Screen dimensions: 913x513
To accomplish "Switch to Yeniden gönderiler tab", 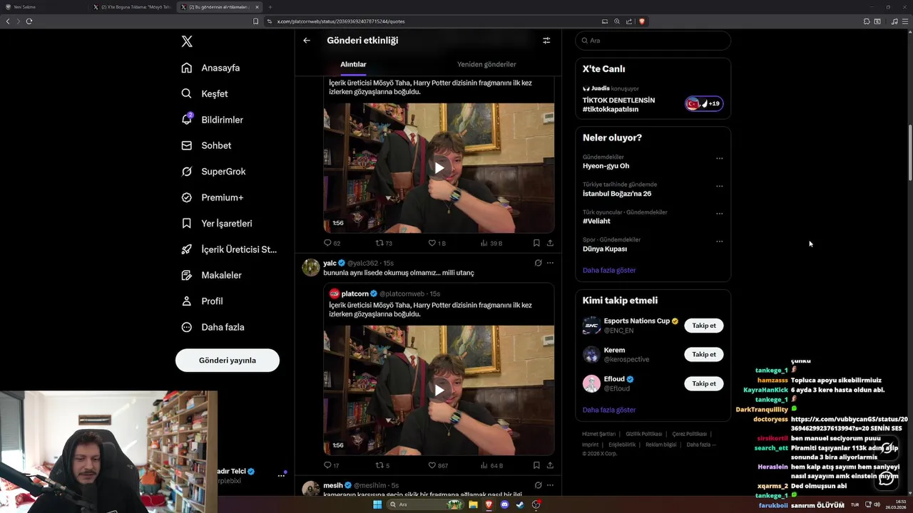I will [486, 64].
